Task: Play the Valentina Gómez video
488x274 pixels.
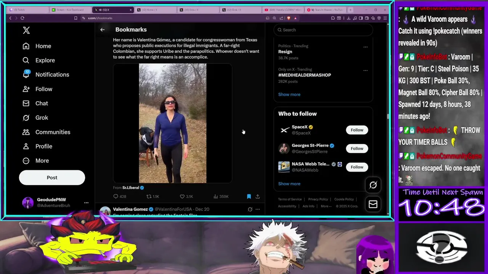Action: 173,123
